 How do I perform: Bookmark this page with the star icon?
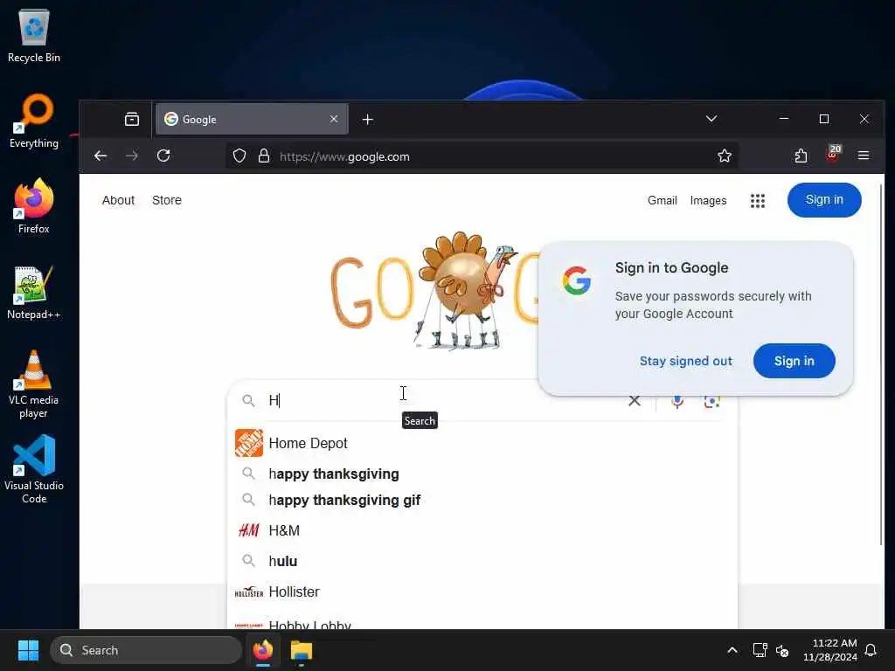725,156
